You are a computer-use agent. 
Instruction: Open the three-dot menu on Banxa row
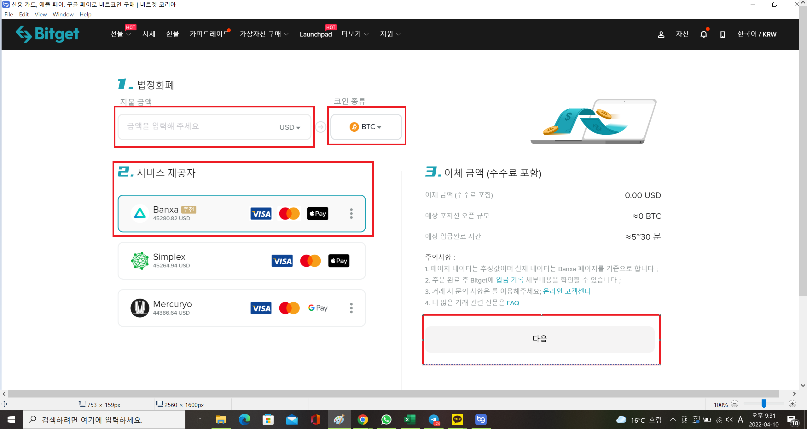pyautogui.click(x=351, y=214)
